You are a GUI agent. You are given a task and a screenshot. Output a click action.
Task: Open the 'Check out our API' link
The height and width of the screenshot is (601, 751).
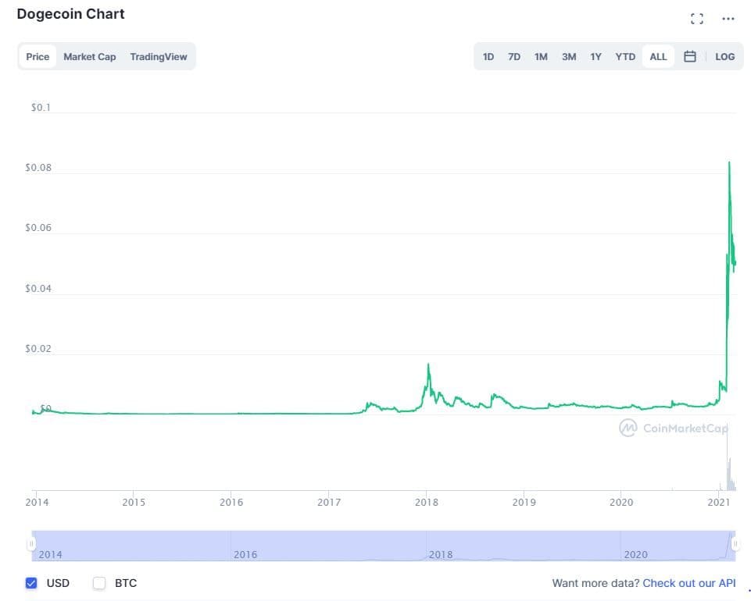click(x=688, y=583)
